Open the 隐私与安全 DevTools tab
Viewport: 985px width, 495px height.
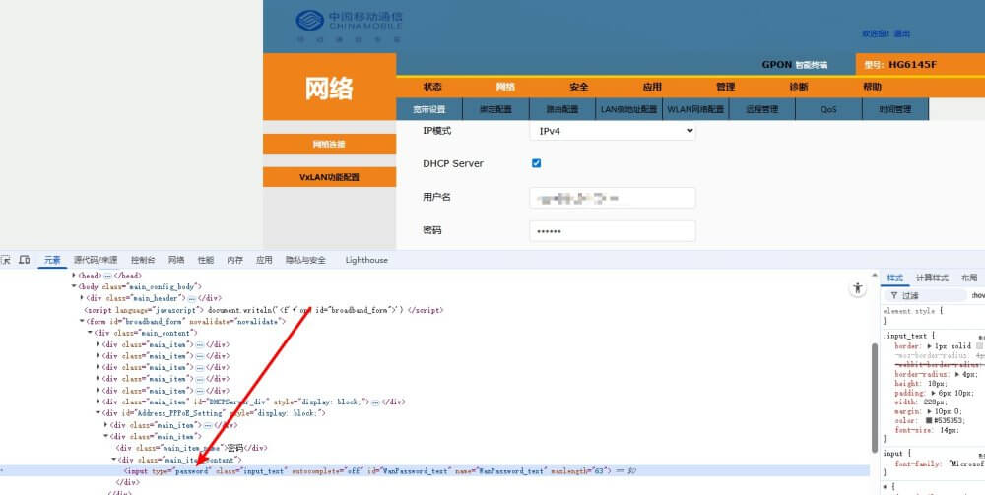(x=306, y=260)
